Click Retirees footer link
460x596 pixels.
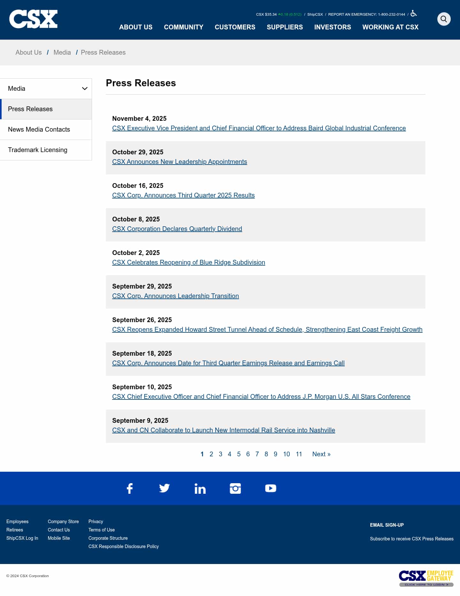click(x=15, y=530)
